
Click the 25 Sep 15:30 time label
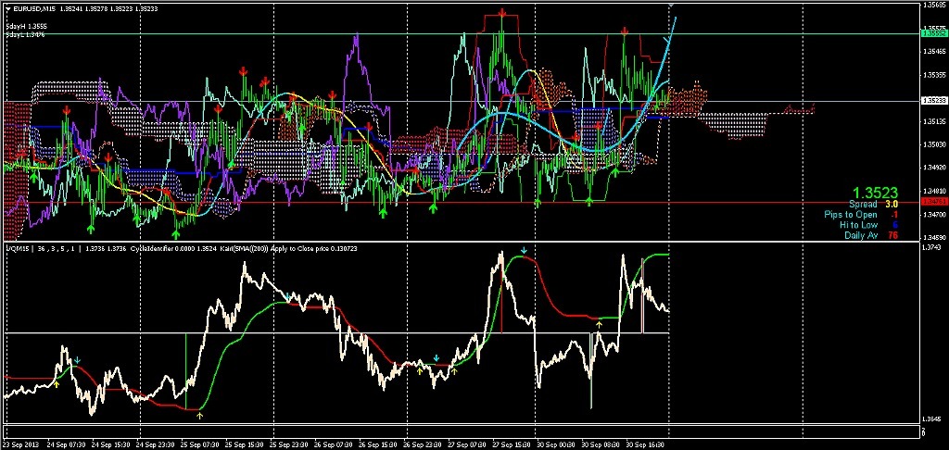coord(245,444)
